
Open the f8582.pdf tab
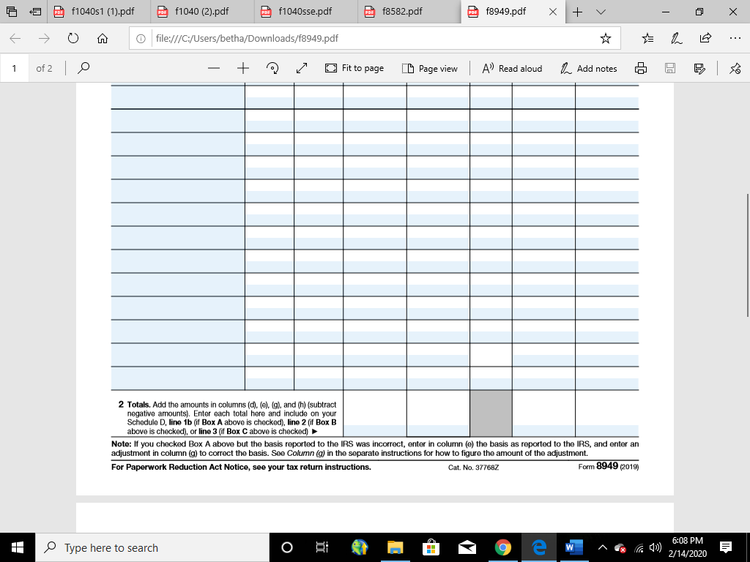click(409, 12)
